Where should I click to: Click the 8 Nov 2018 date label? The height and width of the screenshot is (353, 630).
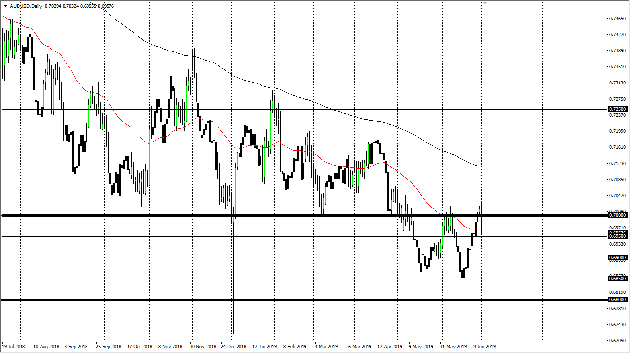tap(171, 347)
